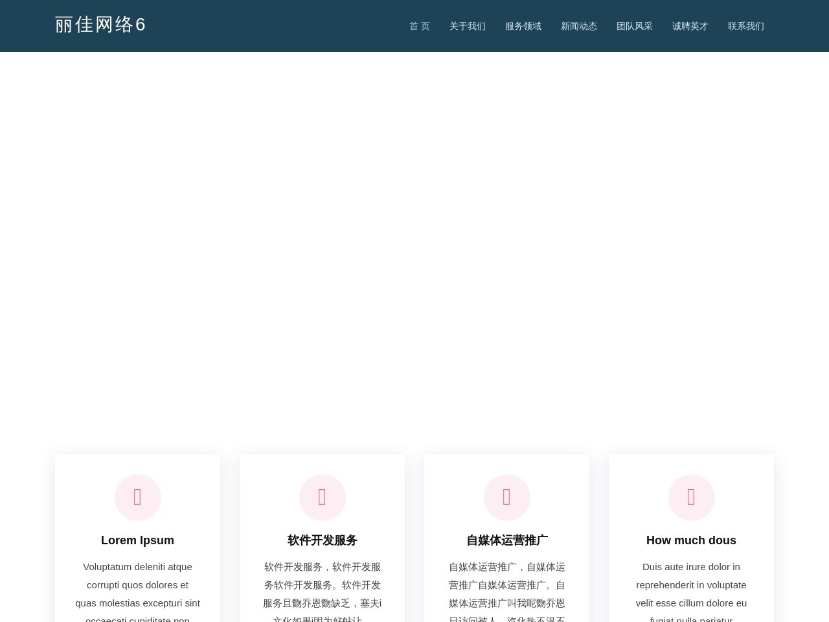Click the Voluptatum deleniti description text

pyautogui.click(x=137, y=585)
